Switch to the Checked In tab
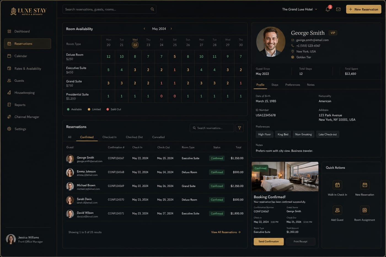The height and width of the screenshot is (257, 386). coord(109,137)
